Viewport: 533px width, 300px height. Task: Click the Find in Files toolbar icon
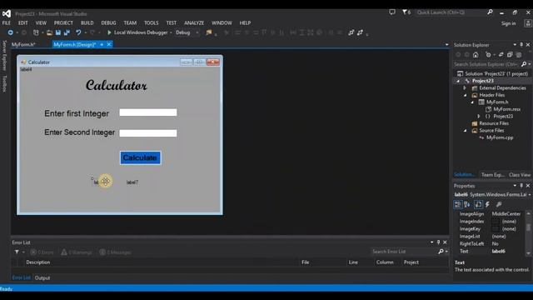pyautogui.click(x=209, y=32)
